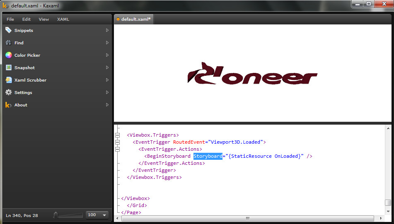
Task: Click the orange unsaved dot on default.xaml tab
Action: (x=118, y=19)
